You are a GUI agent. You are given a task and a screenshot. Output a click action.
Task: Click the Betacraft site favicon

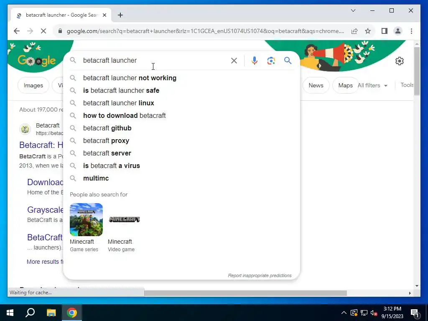[25, 129]
